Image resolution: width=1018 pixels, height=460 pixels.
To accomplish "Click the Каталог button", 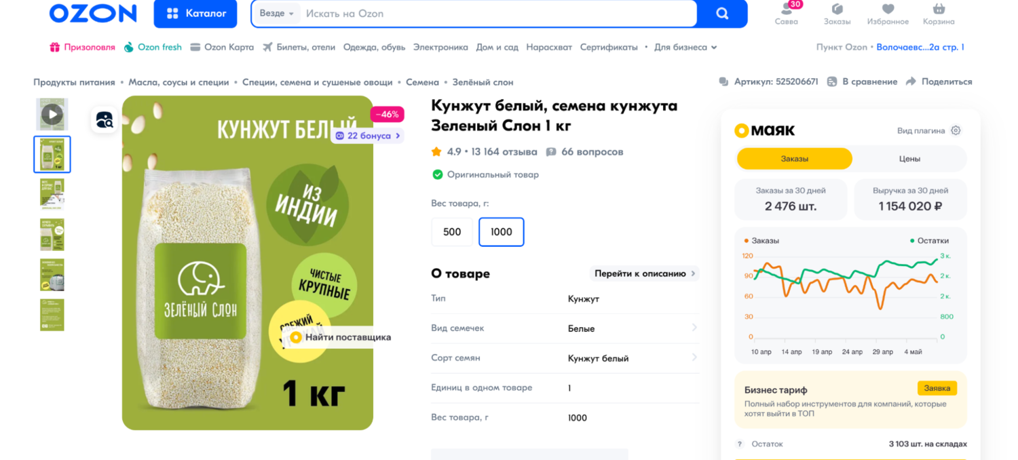I will coord(195,14).
